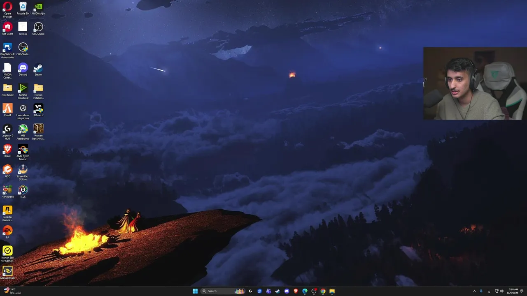The image size is (527, 296).
Task: Open Microsoft Edge from taskbar
Action: (x=305, y=291)
